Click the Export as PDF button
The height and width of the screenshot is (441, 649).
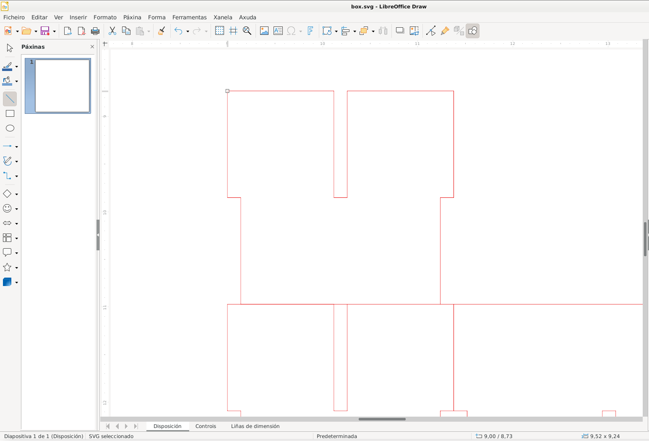click(x=81, y=30)
